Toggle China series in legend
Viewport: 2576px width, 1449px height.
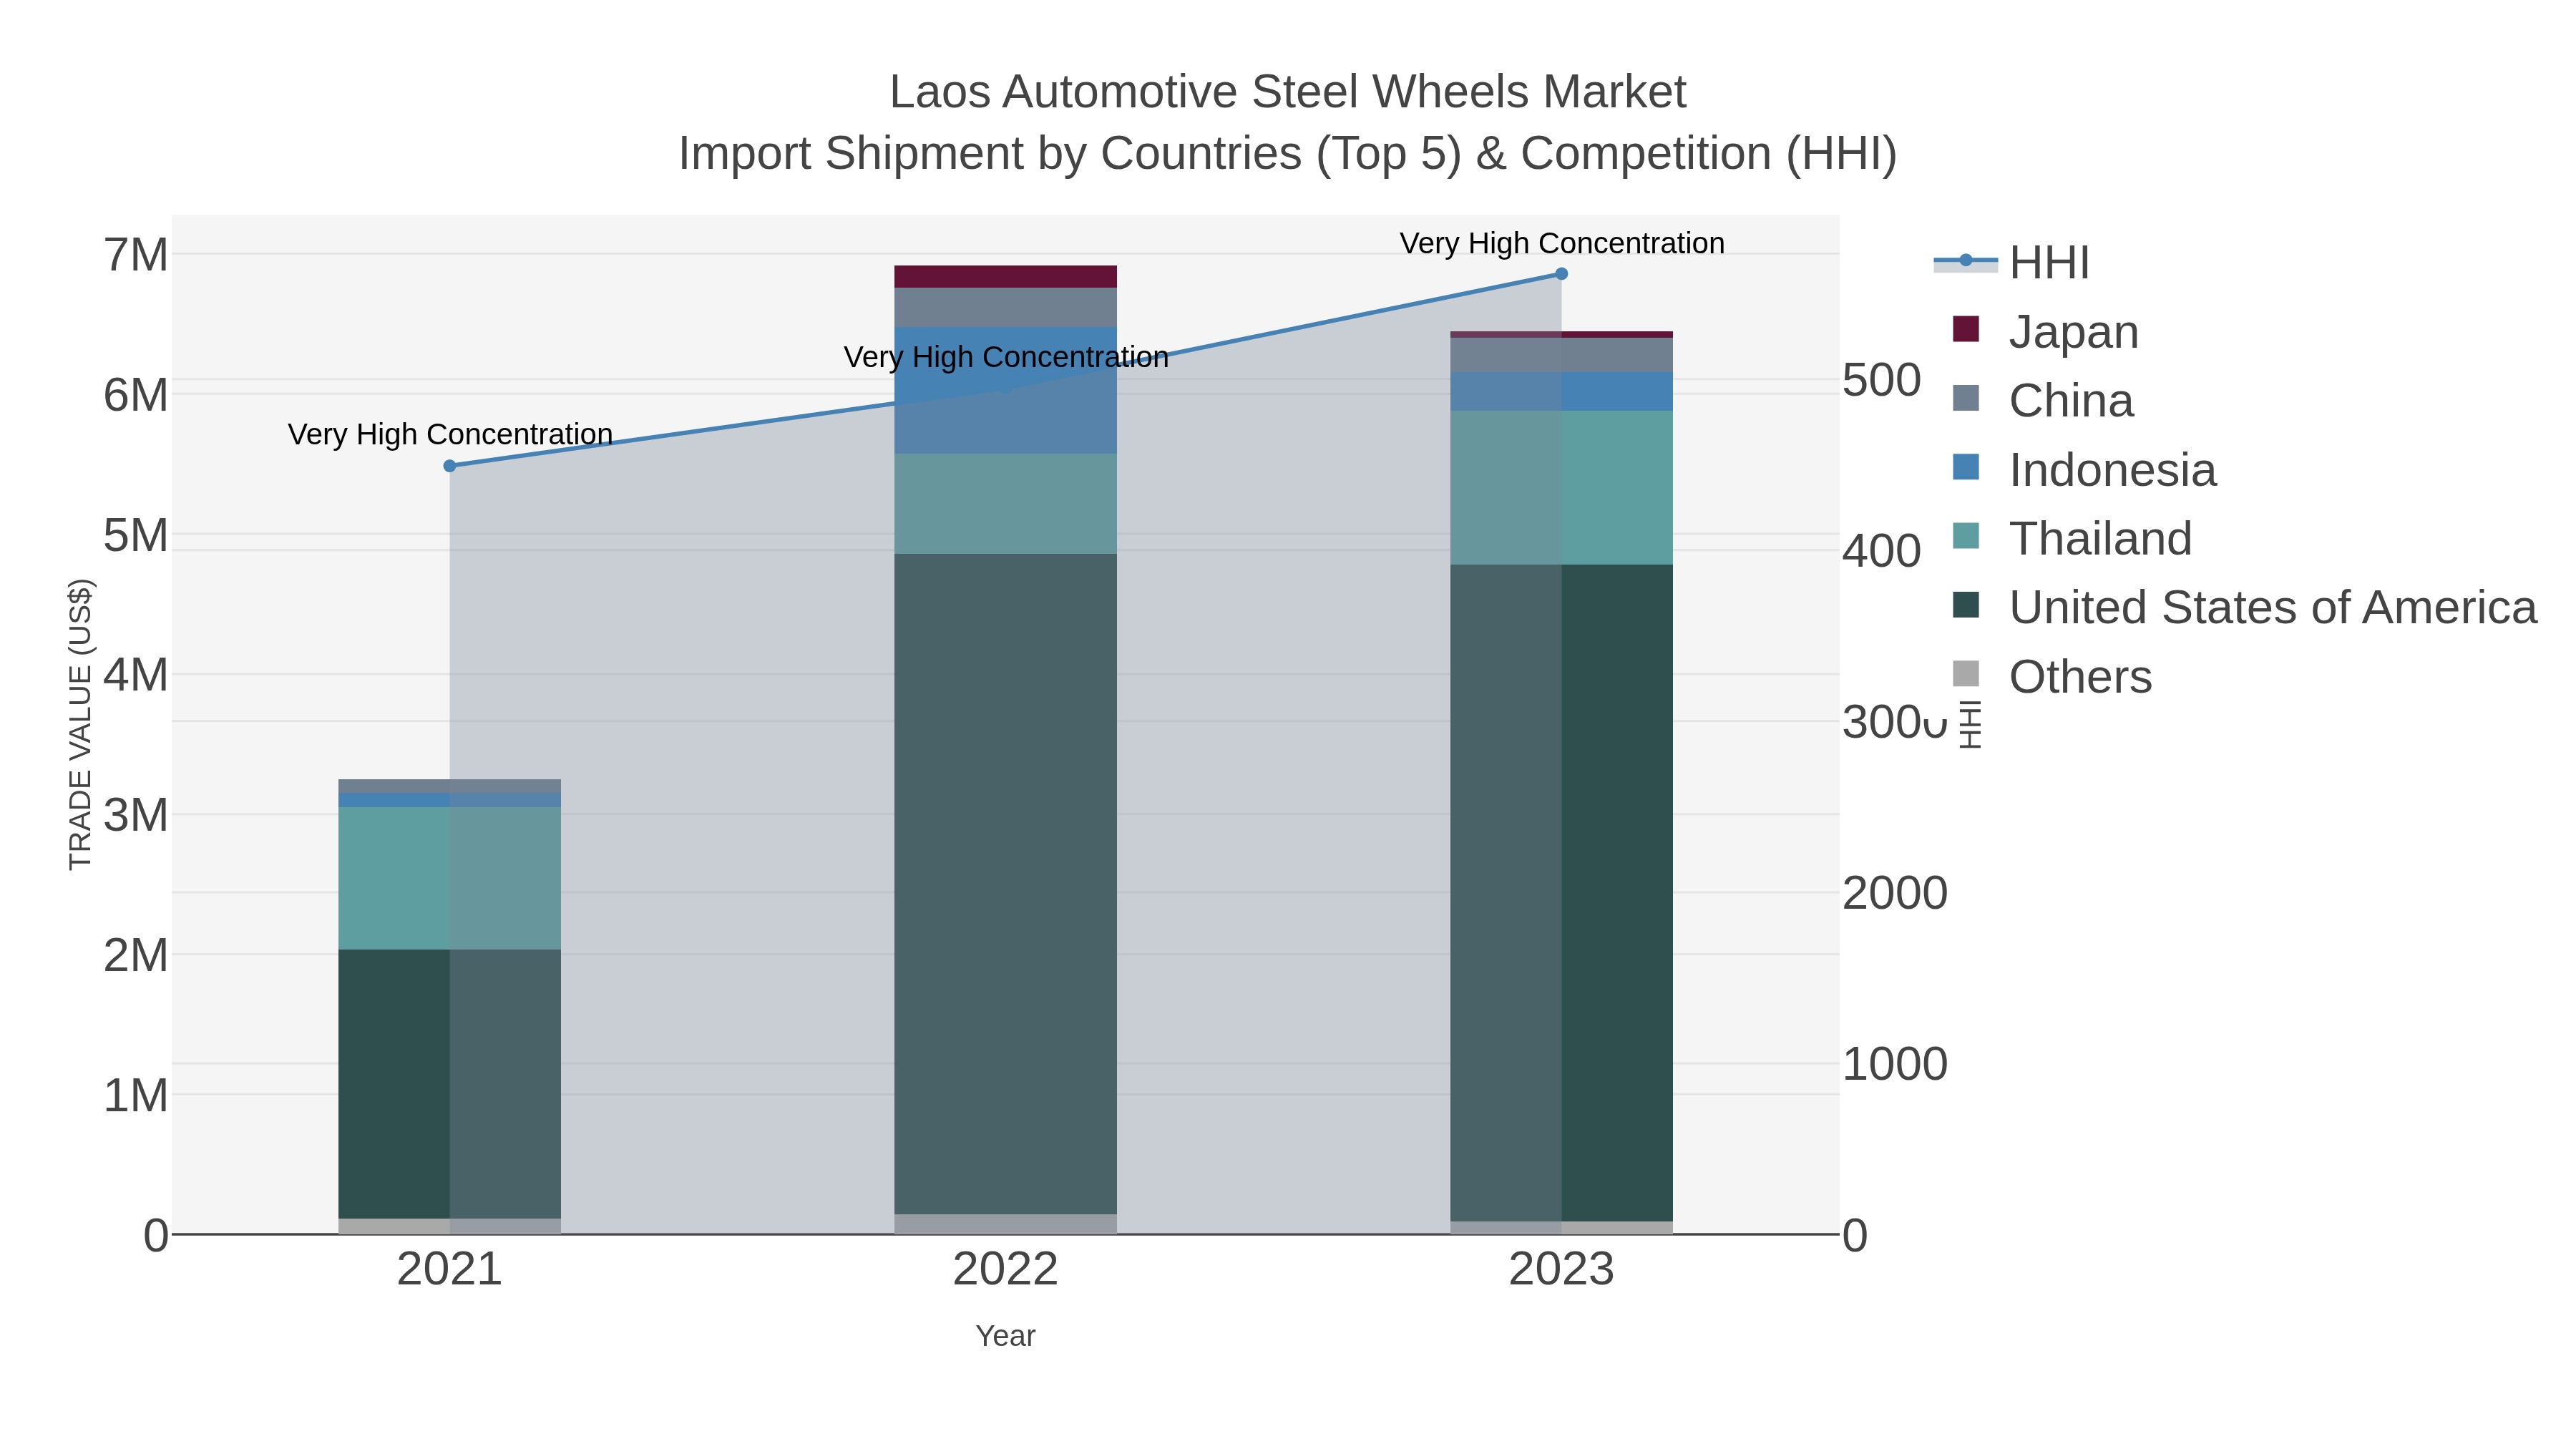(2043, 400)
